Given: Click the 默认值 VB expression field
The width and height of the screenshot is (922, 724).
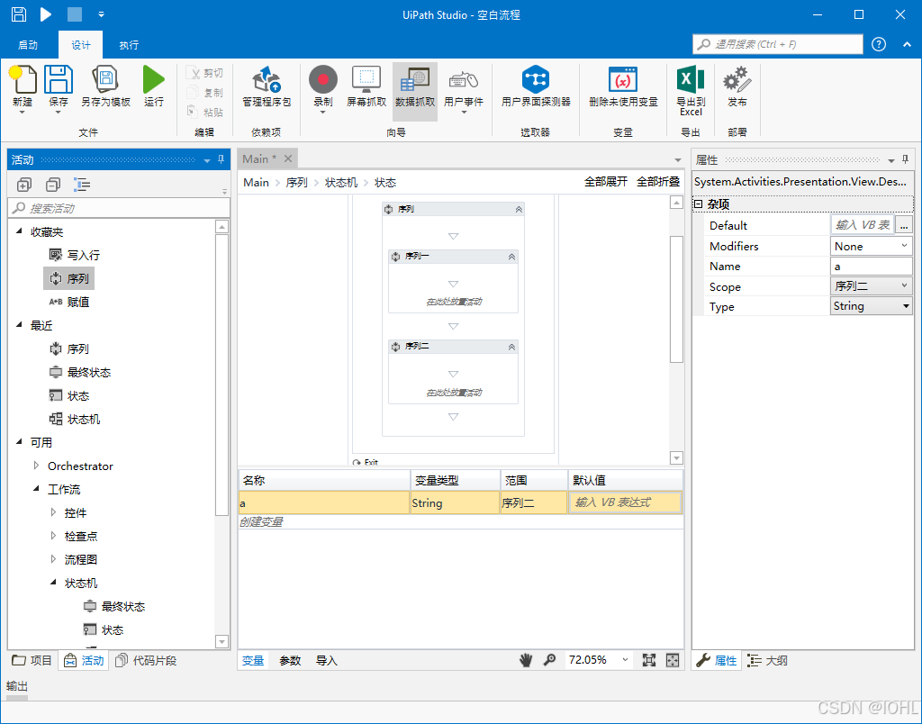Looking at the screenshot, I should tap(625, 502).
